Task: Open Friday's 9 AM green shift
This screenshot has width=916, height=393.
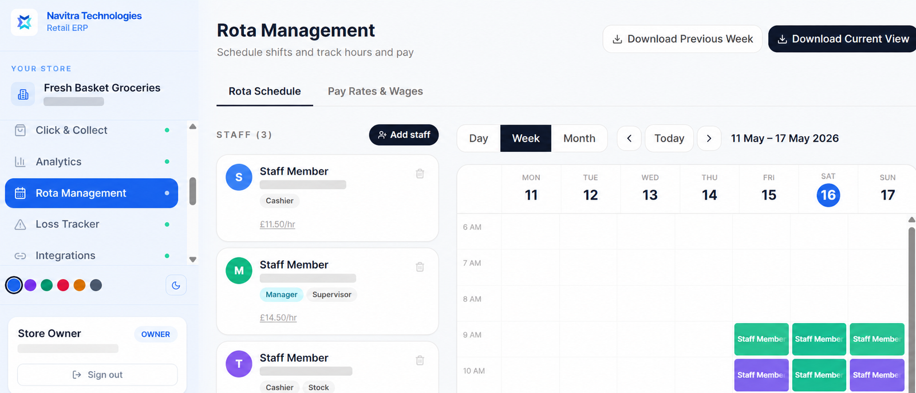Action: [761, 339]
